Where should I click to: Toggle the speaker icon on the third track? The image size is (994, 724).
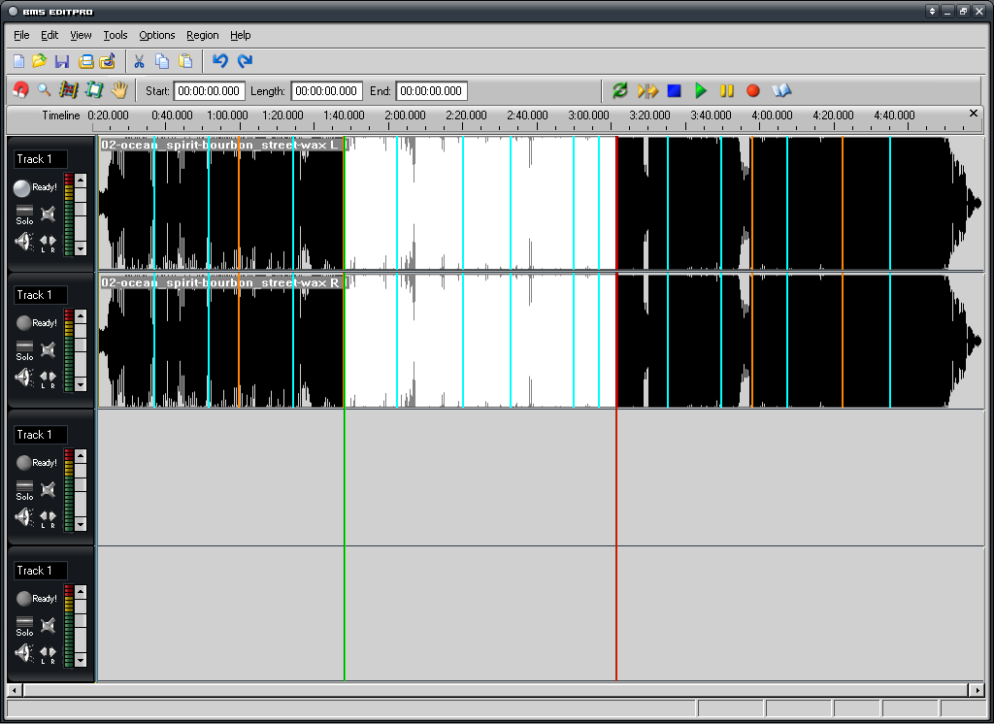(x=23, y=517)
